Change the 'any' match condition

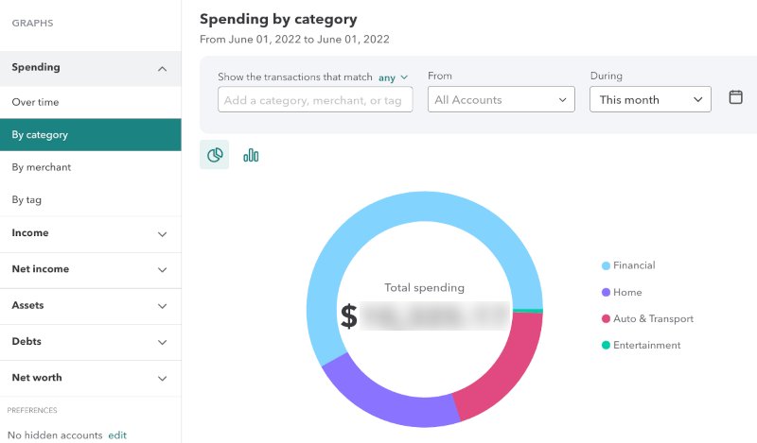393,77
